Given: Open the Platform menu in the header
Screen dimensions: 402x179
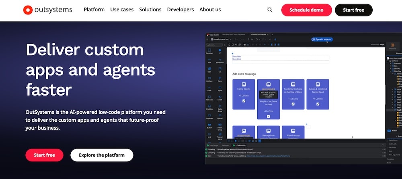Looking at the screenshot, I should click(x=94, y=10).
